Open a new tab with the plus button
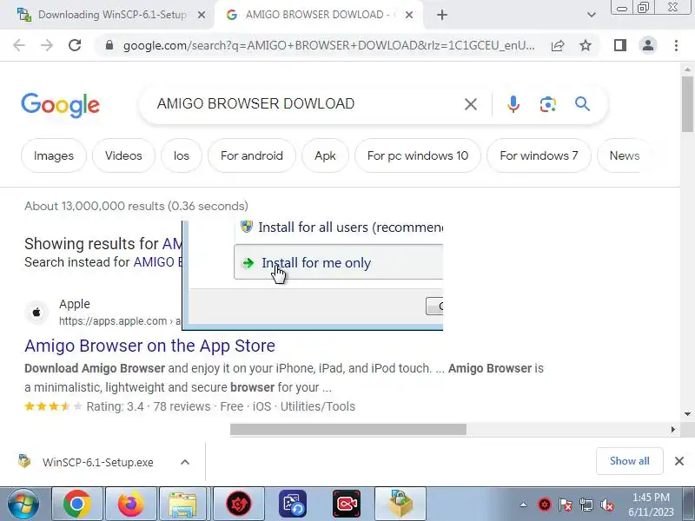The width and height of the screenshot is (695, 521). (442, 15)
